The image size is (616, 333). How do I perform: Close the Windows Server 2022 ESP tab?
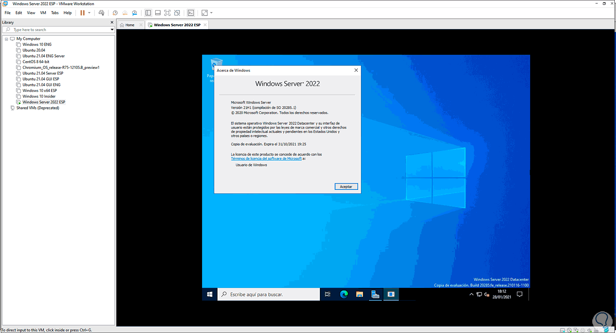(205, 25)
